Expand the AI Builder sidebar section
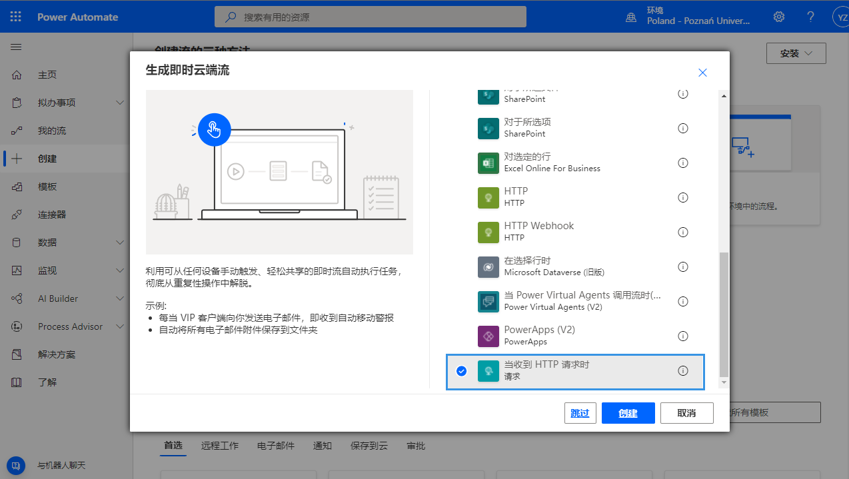This screenshot has width=849, height=479. pos(120,298)
